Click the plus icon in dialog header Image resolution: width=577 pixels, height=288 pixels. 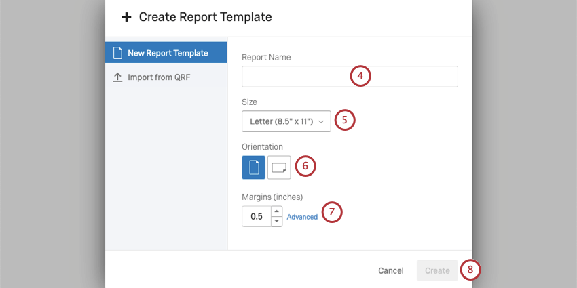click(x=126, y=17)
